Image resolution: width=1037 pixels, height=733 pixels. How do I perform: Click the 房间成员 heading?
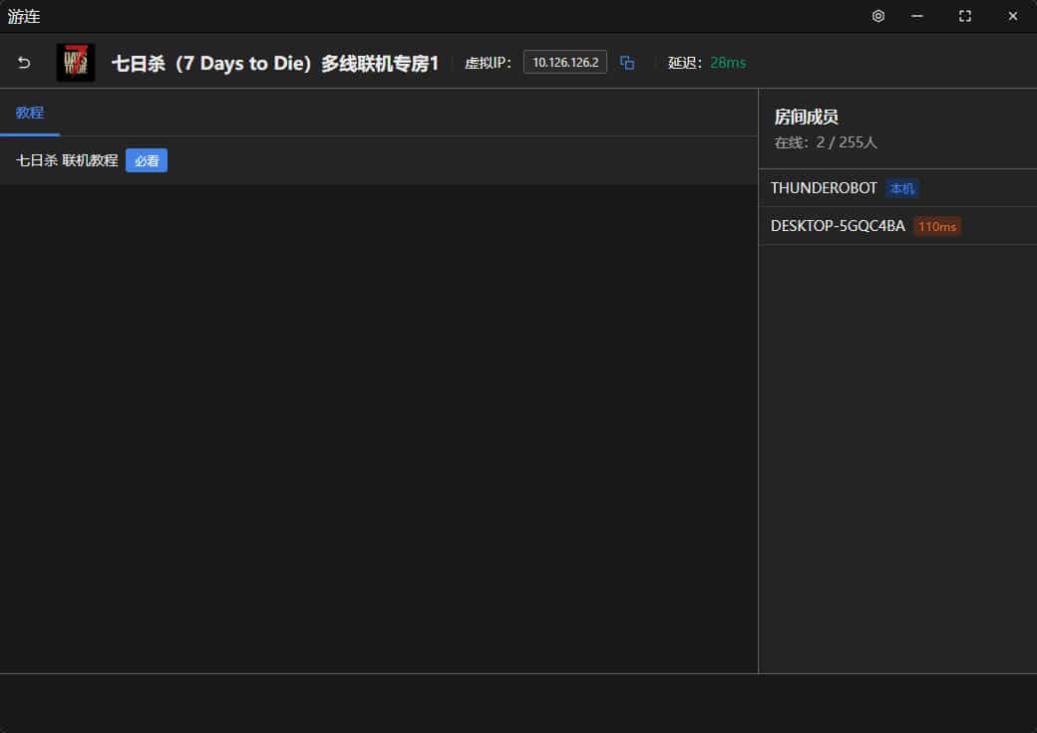tap(807, 117)
